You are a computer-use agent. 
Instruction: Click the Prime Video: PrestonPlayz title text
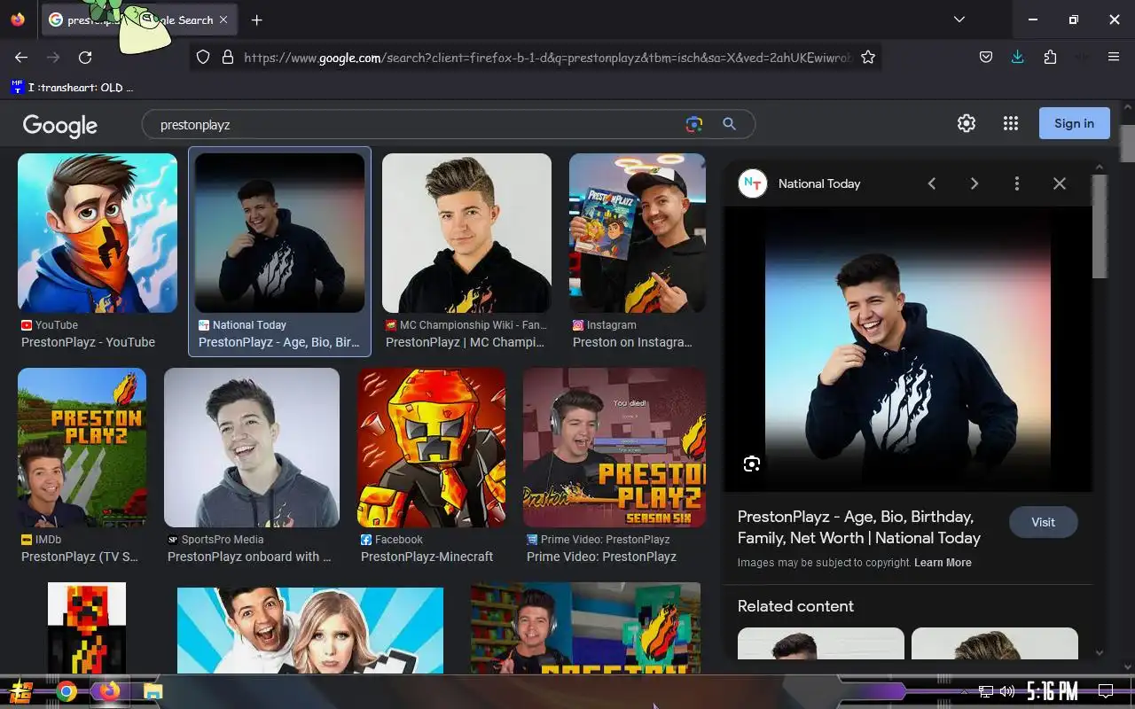(601, 557)
